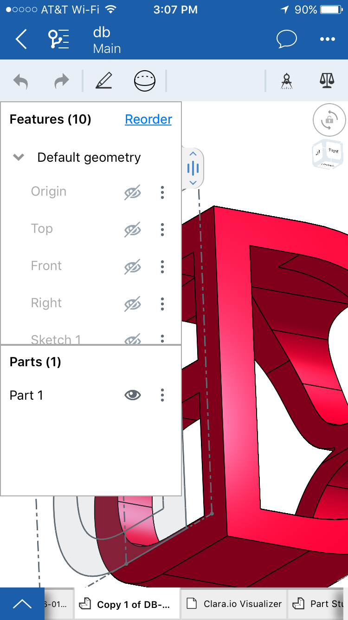Open the comments speech bubble
The width and height of the screenshot is (348, 620).
click(286, 40)
